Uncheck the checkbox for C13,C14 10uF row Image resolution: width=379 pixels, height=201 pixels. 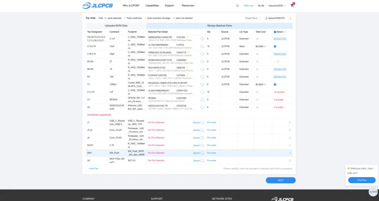coord(275,47)
